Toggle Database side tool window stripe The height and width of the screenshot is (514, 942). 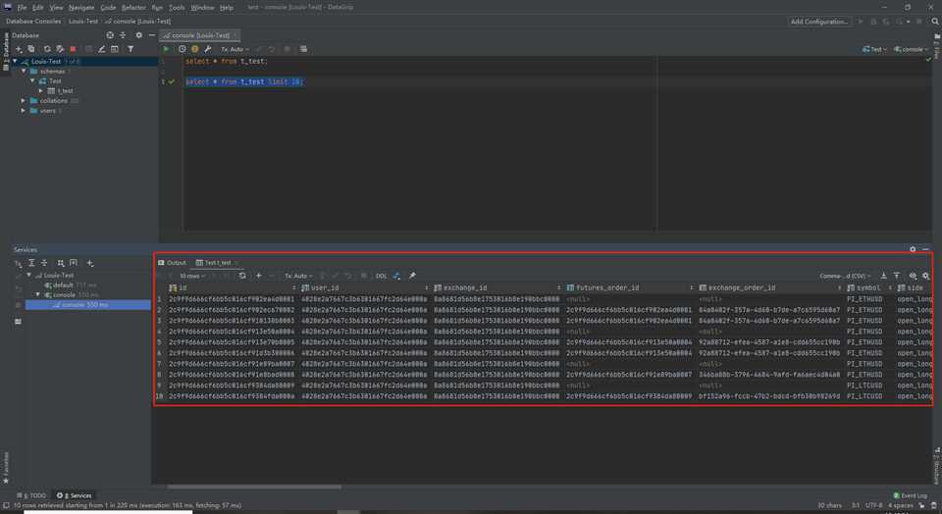click(x=6, y=52)
